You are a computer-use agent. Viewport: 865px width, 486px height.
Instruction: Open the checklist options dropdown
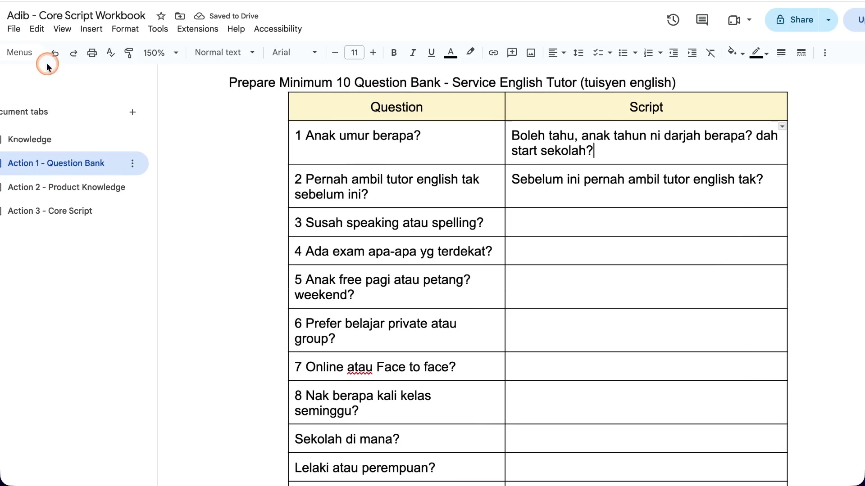(x=610, y=53)
